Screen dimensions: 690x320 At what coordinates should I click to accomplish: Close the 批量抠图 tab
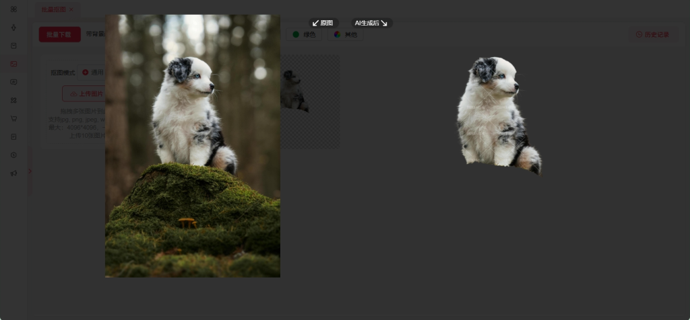click(71, 9)
